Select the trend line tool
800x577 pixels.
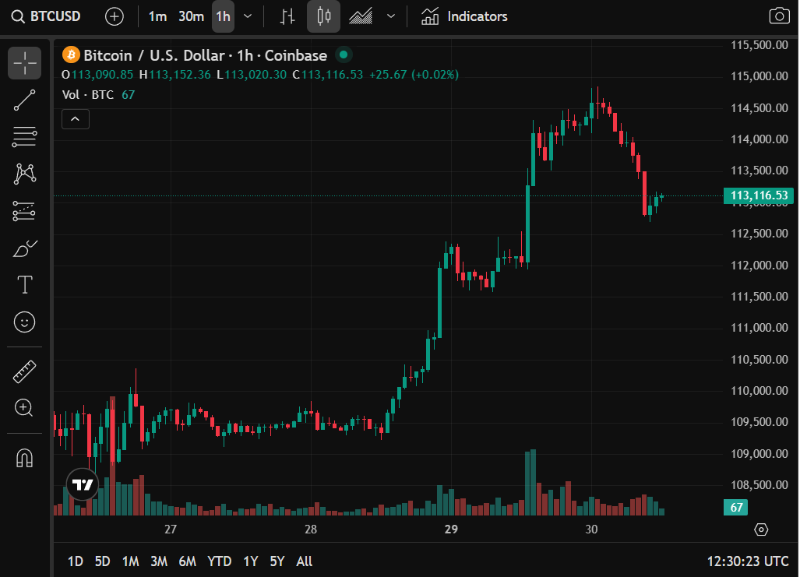pyautogui.click(x=24, y=100)
